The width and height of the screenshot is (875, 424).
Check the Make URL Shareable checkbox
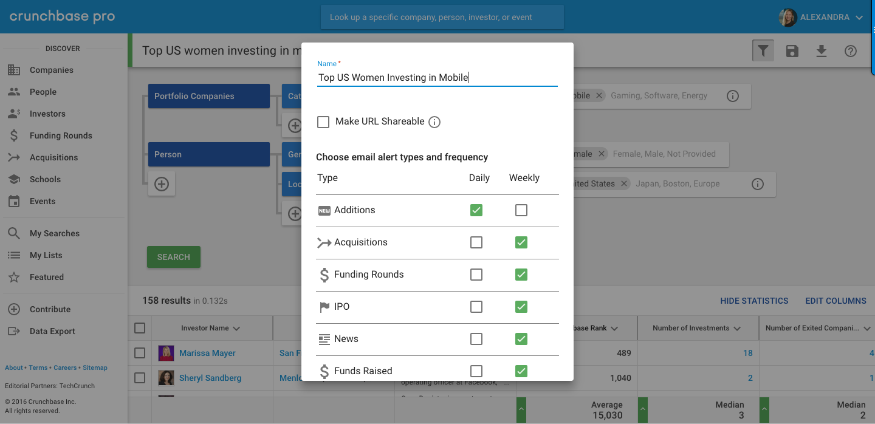[x=323, y=122]
